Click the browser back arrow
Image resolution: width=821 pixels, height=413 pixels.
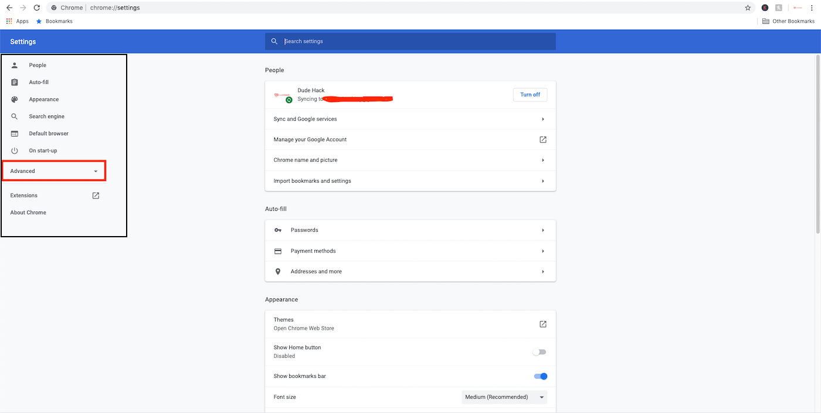click(x=9, y=8)
